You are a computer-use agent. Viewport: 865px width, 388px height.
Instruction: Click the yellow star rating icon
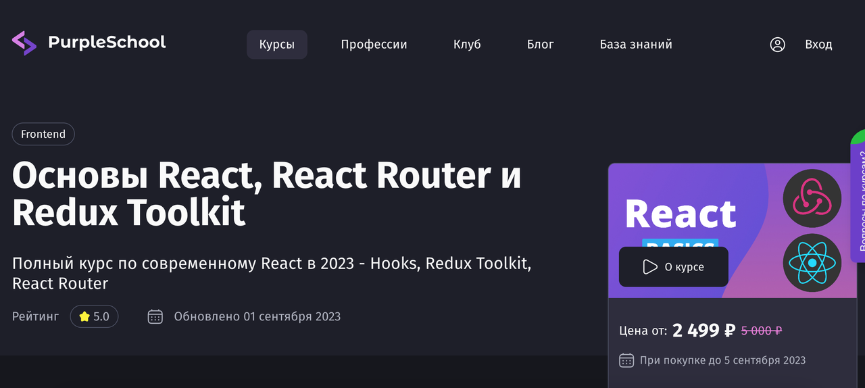tap(84, 316)
